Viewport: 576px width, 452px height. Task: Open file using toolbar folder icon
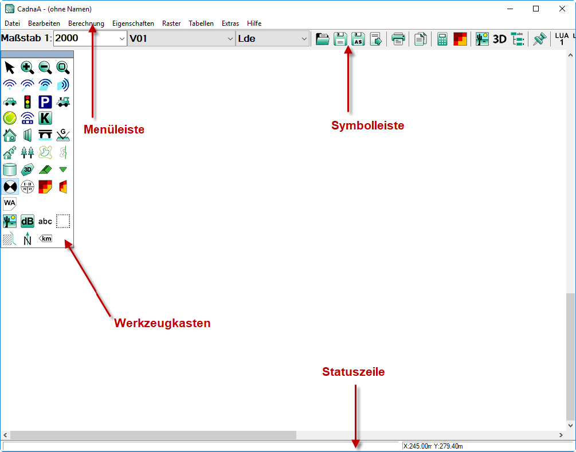click(322, 38)
